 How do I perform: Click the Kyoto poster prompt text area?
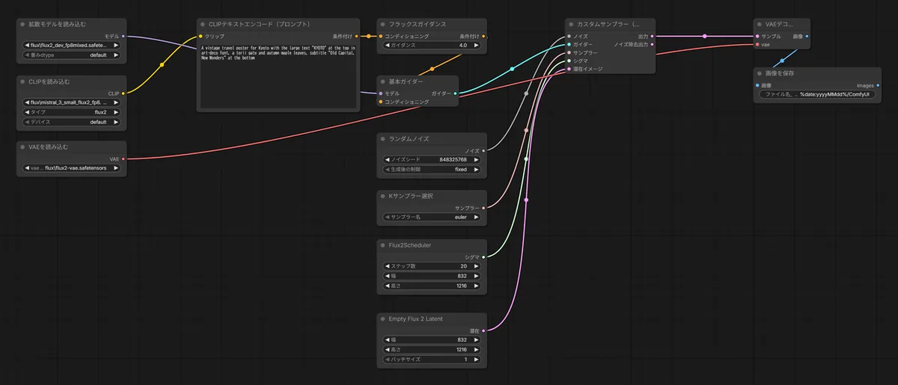pos(278,76)
